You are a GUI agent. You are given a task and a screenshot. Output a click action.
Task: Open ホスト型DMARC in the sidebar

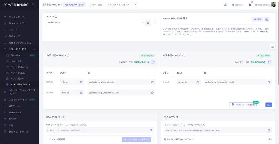coord(19,67)
